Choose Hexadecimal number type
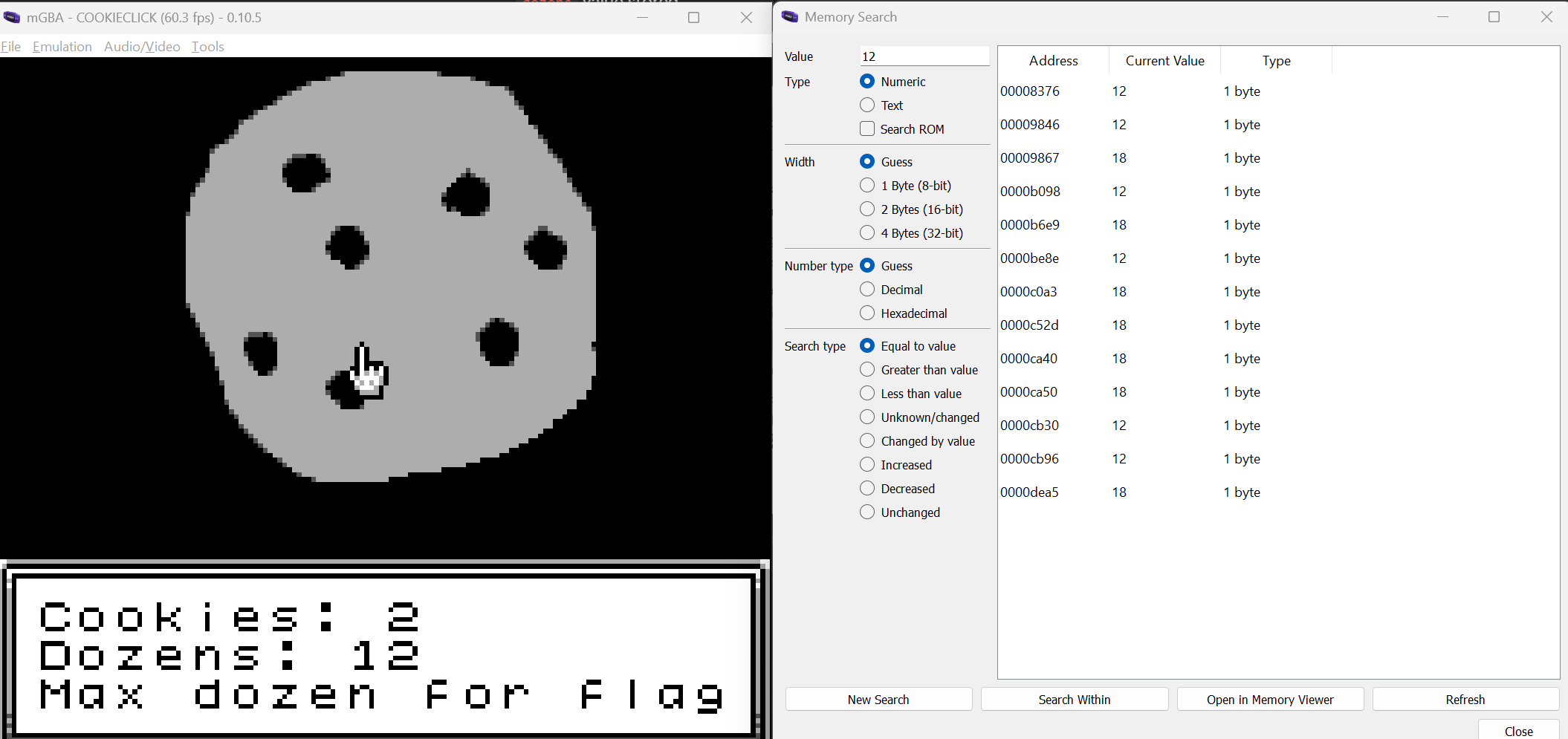Image resolution: width=1568 pixels, height=739 pixels. coord(867,313)
